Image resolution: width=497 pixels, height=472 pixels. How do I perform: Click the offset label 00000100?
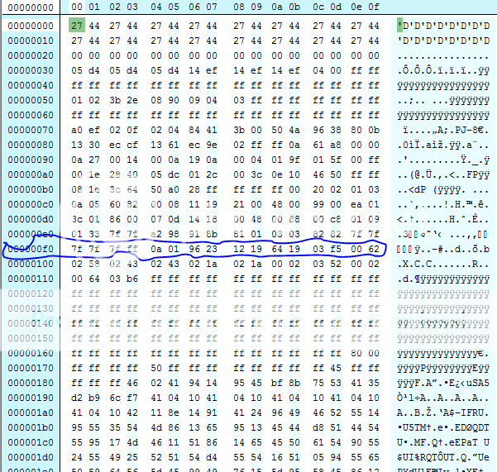(29, 262)
